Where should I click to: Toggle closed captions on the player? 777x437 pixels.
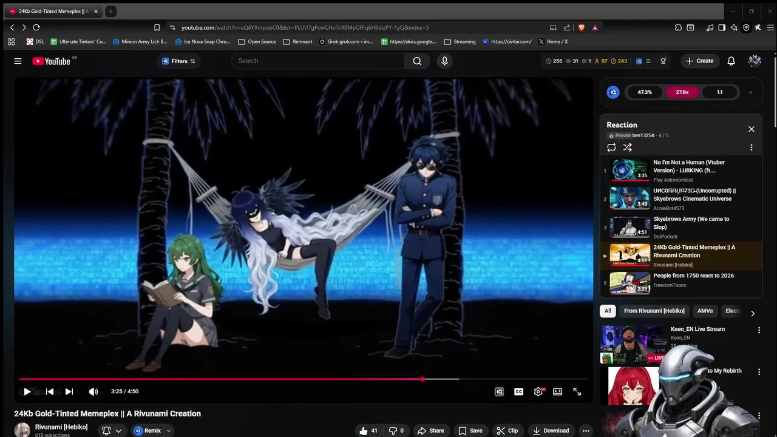click(x=518, y=391)
